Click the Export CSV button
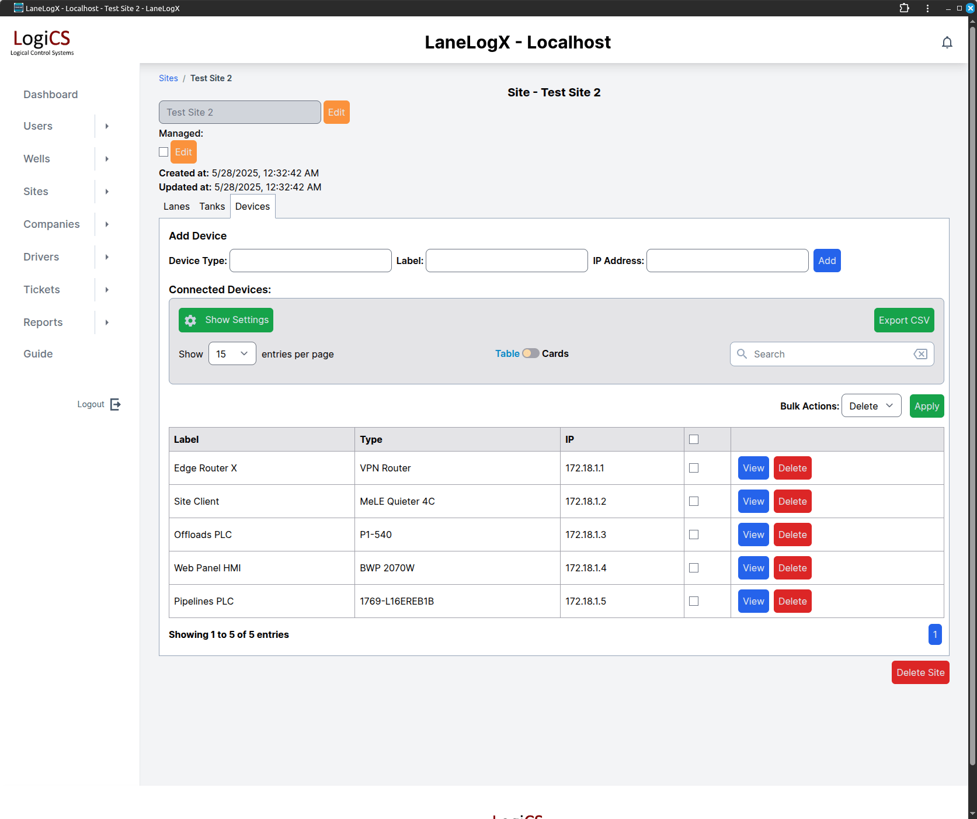The height and width of the screenshot is (819, 977). 903,320
